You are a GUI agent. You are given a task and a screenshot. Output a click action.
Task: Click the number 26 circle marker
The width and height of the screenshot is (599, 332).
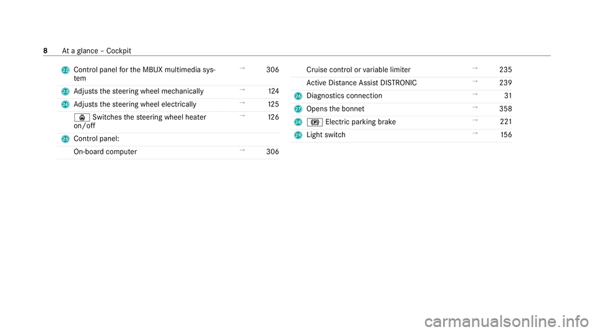tap(298, 96)
